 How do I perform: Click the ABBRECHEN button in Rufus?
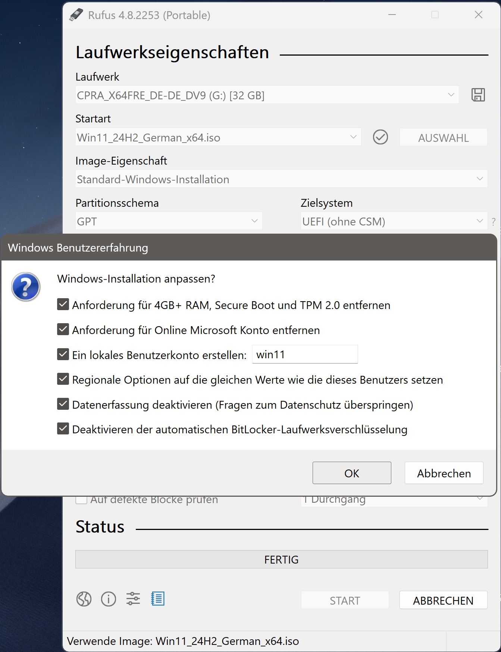[443, 600]
